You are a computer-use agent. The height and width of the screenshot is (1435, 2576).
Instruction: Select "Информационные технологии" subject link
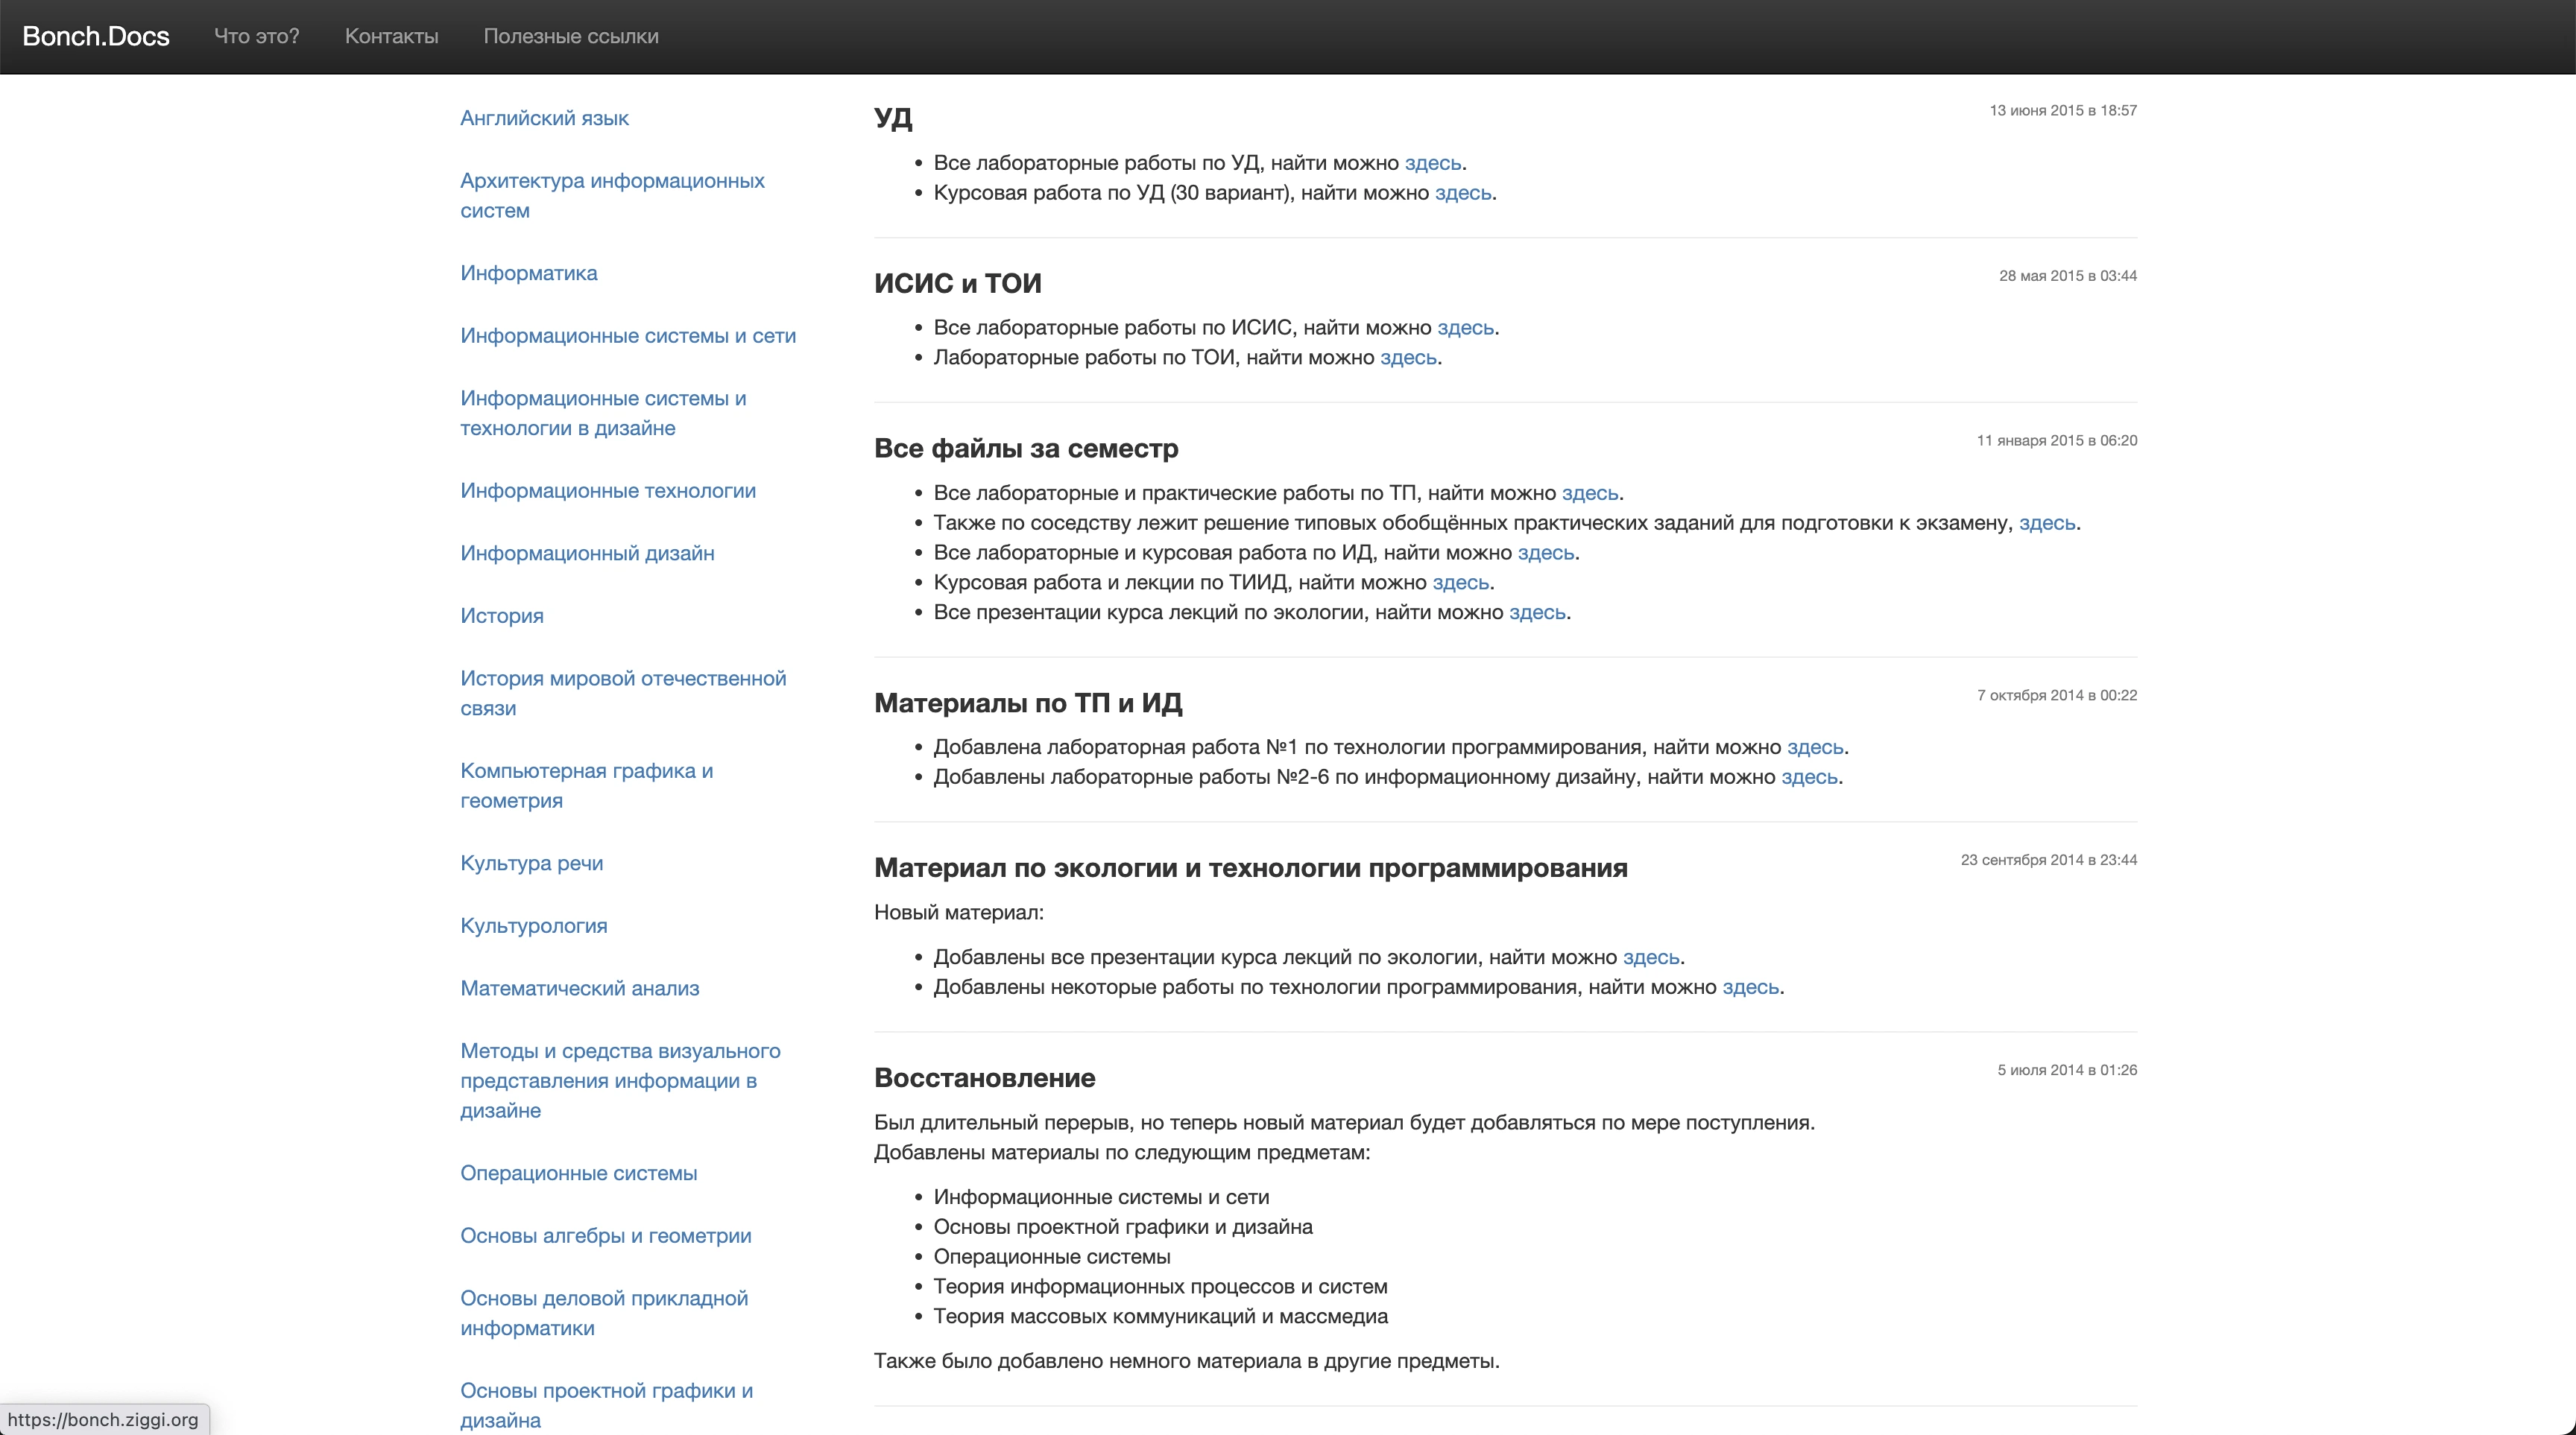(607, 491)
